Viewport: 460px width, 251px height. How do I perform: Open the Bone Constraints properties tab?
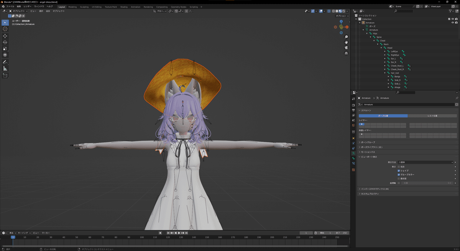pyautogui.click(x=353, y=163)
